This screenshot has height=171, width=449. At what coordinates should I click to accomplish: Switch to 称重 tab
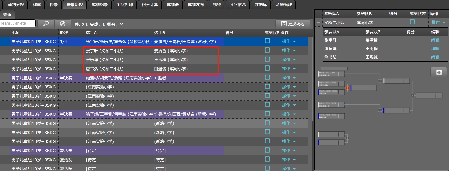[37, 5]
